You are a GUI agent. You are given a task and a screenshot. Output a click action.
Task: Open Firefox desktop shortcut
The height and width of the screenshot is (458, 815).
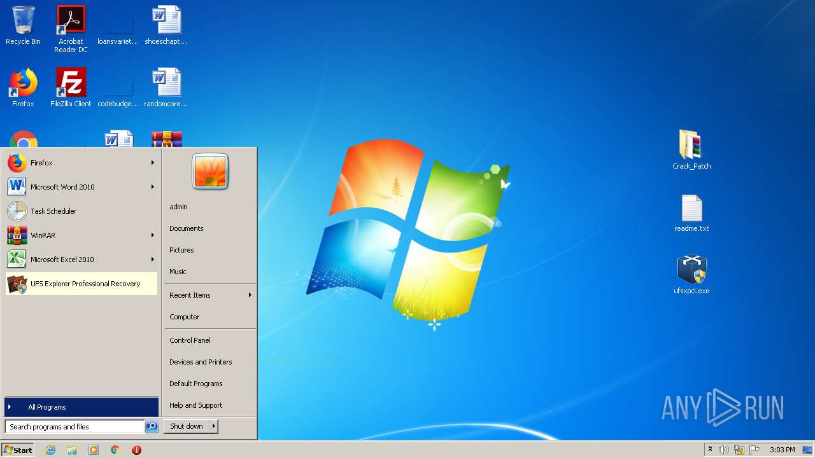[x=23, y=88]
